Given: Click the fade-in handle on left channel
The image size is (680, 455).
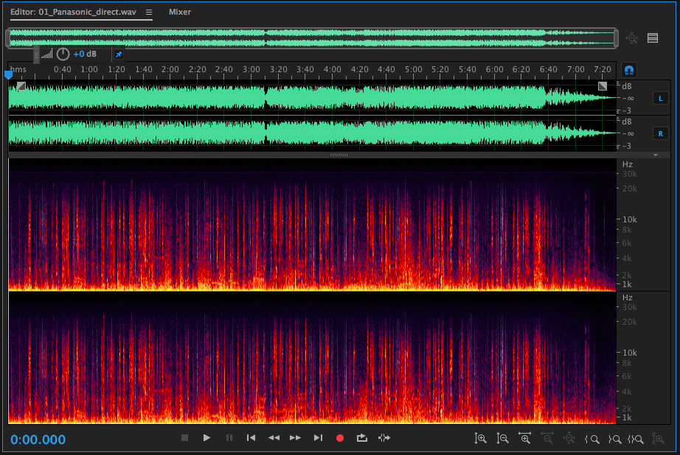Looking at the screenshot, I should [21, 86].
